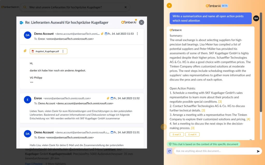Expand the collapsed text below VG Philipp
Viewport: 265px width, 165px height.
[32, 82]
